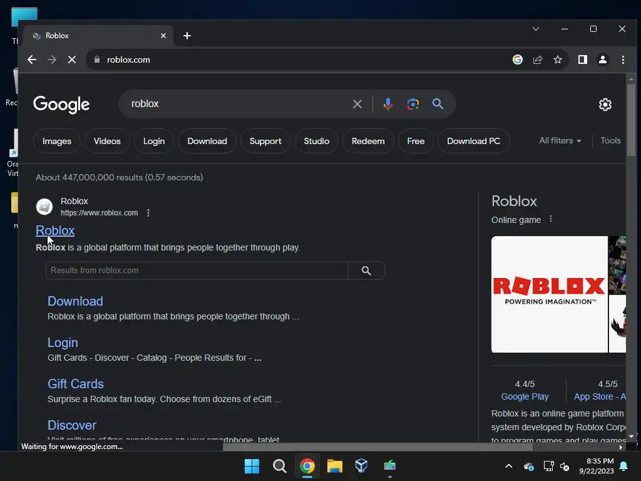Open File Explorer from taskbar
This screenshot has width=641, height=481.
[334, 466]
